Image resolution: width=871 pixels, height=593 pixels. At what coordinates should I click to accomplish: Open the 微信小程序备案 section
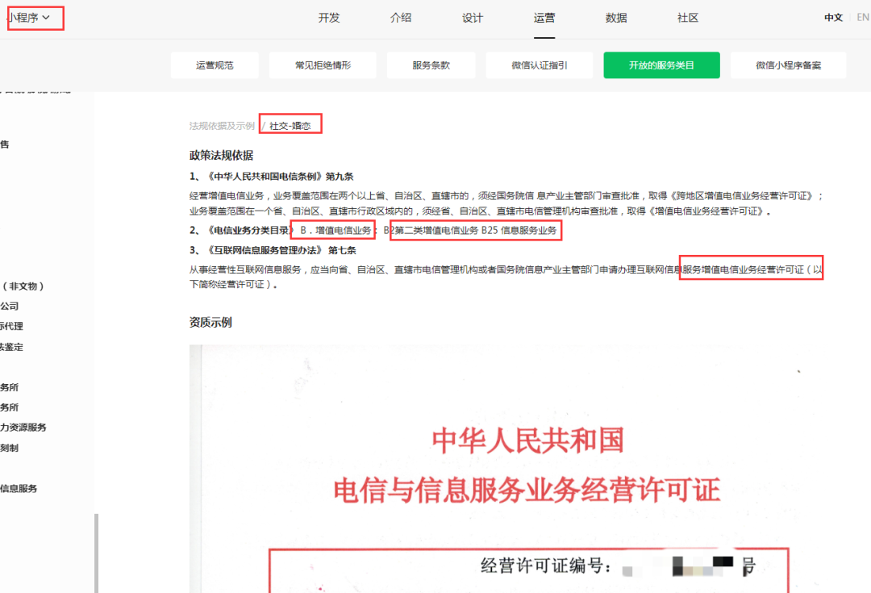[788, 65]
